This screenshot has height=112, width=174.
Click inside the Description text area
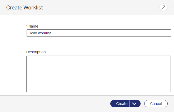tap(98, 74)
